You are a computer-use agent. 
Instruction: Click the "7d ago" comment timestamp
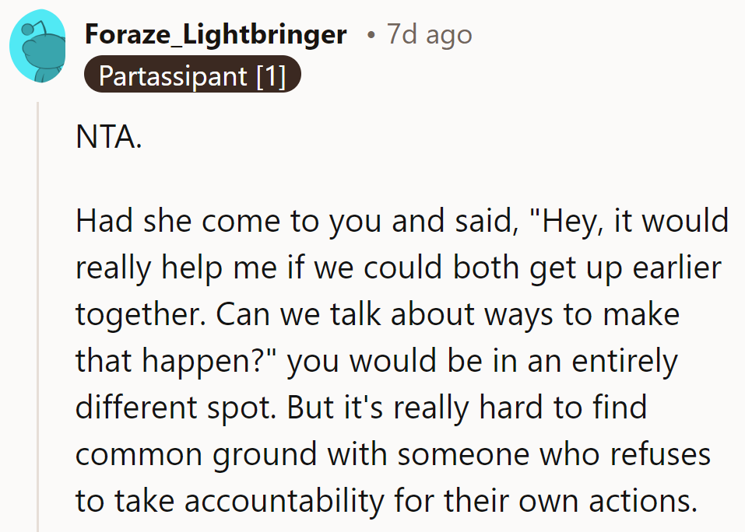click(x=429, y=35)
